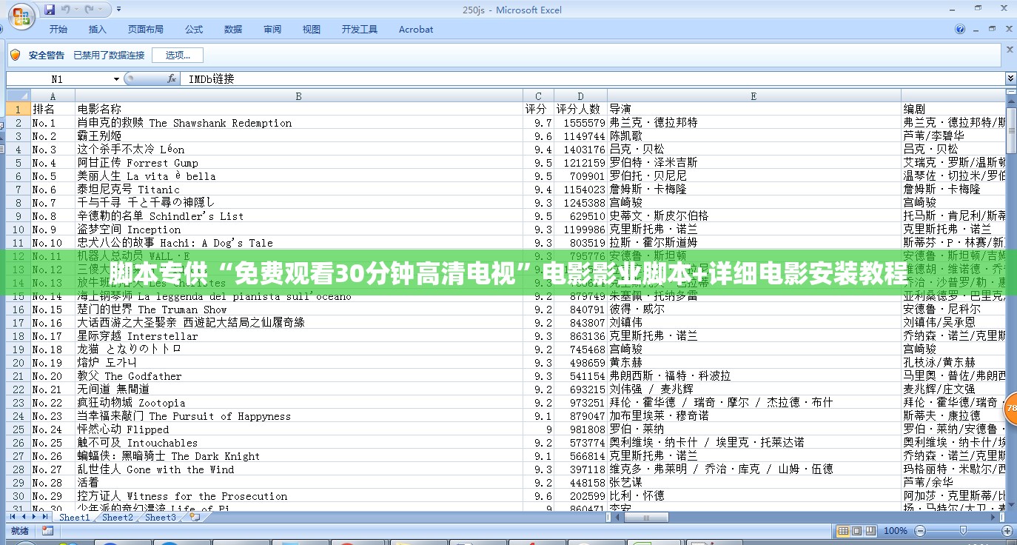The width and height of the screenshot is (1017, 545).
Task: Click the insert new worksheet tab icon
Action: (195, 518)
